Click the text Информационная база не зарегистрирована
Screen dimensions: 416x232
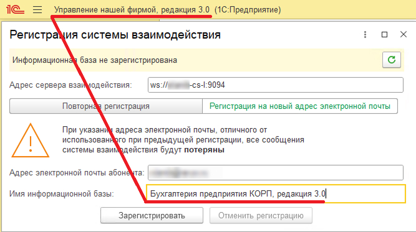click(95, 60)
